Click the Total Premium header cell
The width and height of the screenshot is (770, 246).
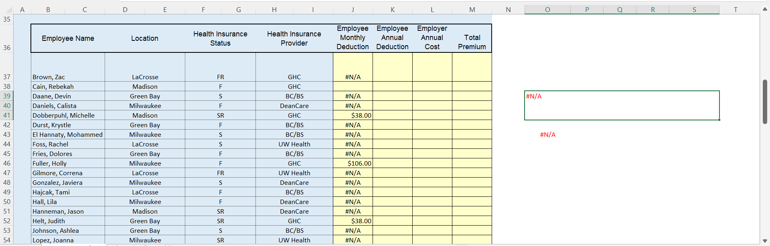(x=472, y=38)
